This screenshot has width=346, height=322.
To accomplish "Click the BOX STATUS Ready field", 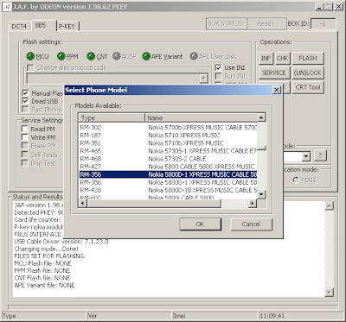I will [266, 24].
